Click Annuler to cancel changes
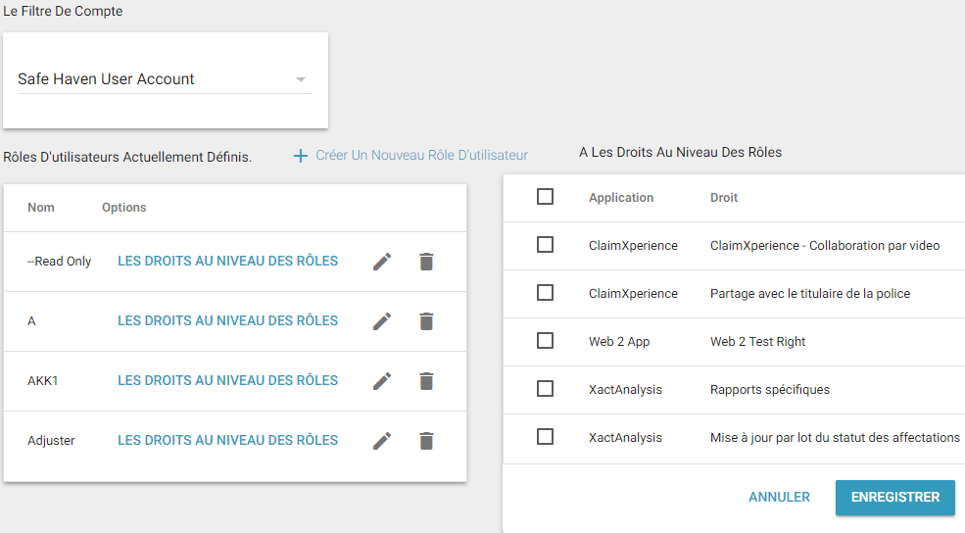This screenshot has width=965, height=533. click(x=779, y=498)
